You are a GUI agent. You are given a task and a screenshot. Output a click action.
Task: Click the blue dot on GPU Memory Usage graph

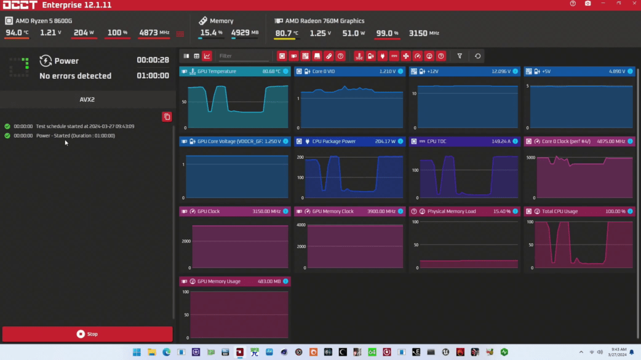tap(285, 281)
